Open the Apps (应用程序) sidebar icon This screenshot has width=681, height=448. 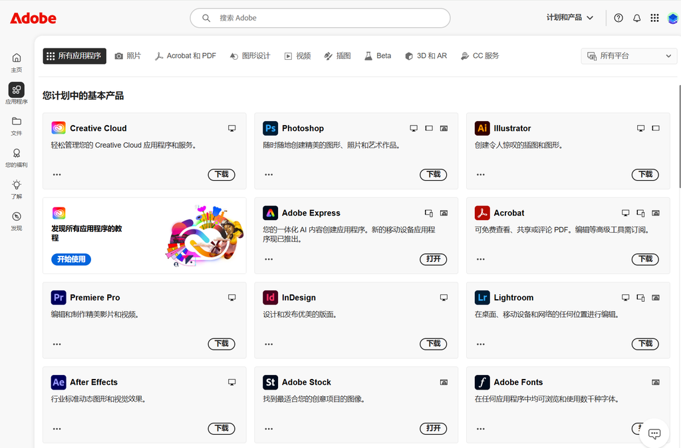17,90
